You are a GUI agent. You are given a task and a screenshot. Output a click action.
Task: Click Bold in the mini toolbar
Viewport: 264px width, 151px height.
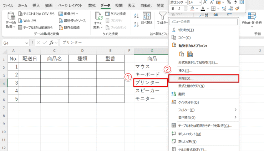[x=173, y=9]
